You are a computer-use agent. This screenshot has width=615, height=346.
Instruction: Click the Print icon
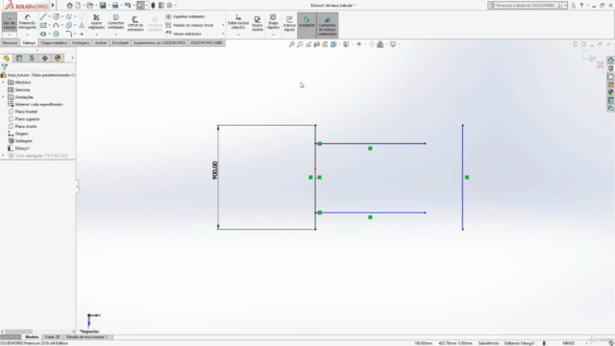coord(115,5)
